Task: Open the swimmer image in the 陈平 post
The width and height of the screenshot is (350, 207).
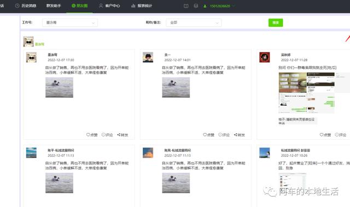Action: click(x=59, y=183)
